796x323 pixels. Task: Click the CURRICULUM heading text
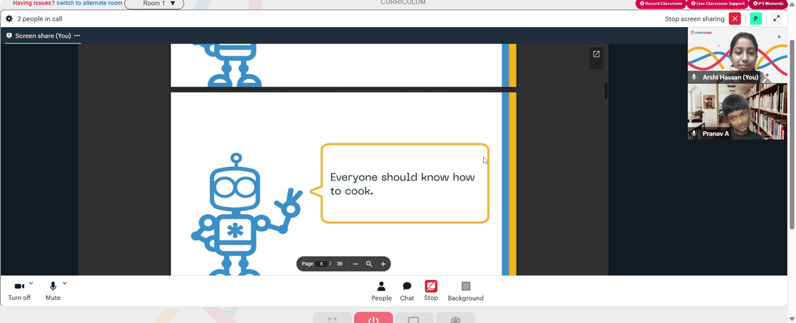coord(403,2)
